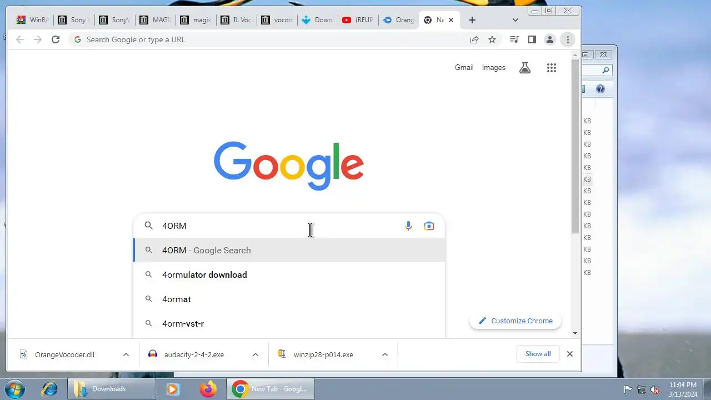Screen dimensions: 711x400
Task: Expand OrangeVocoder.dll download options
Action: coord(126,354)
